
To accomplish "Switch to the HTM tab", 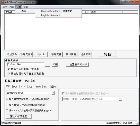I will (39, 87).
